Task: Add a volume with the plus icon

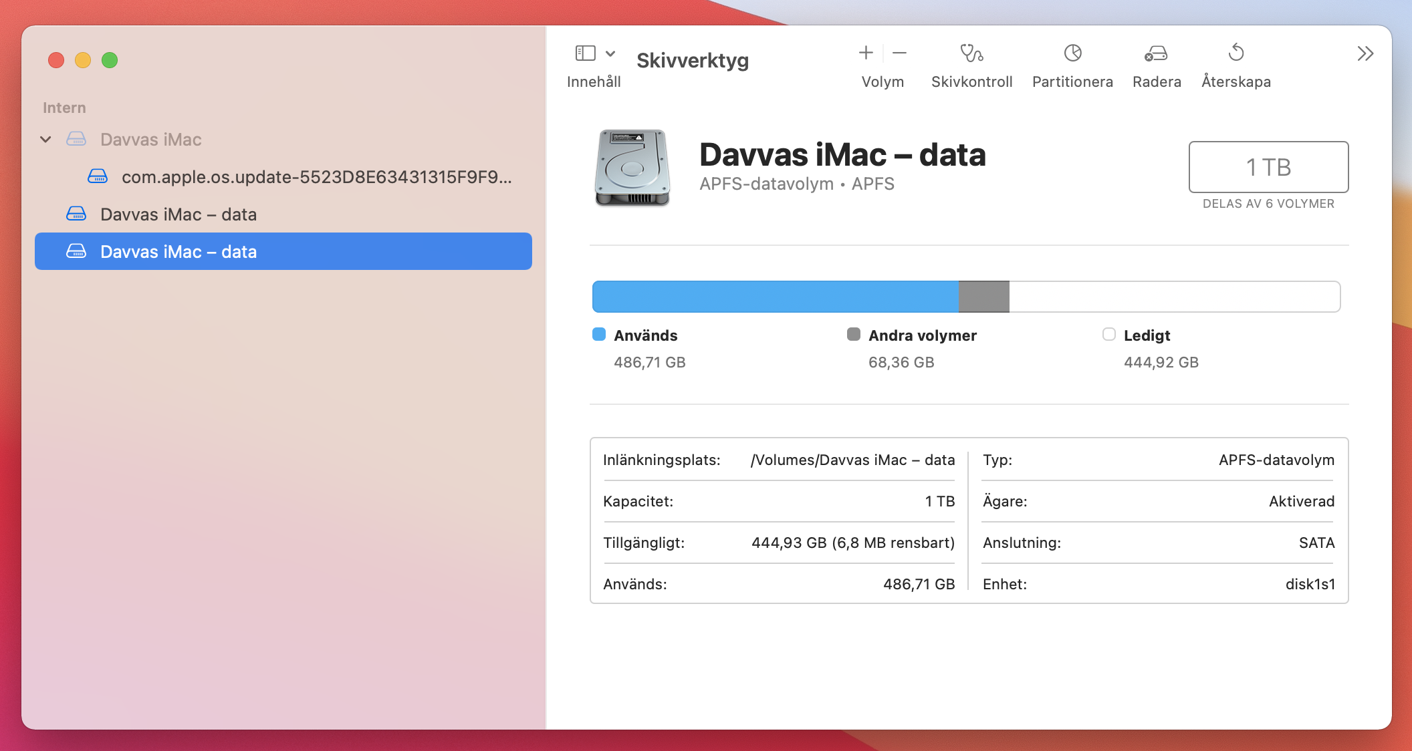Action: tap(866, 53)
